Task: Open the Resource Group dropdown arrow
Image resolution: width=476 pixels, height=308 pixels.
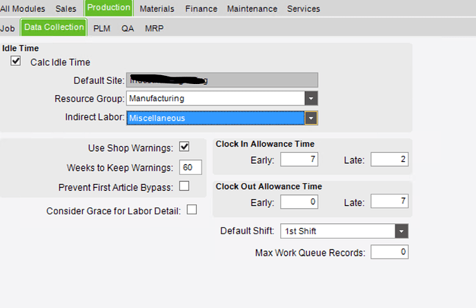Action: pyautogui.click(x=311, y=99)
